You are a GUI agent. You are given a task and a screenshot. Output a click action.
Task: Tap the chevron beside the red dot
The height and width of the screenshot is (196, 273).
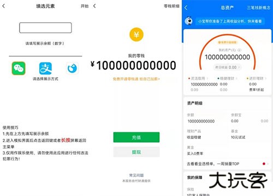tap(268, 164)
